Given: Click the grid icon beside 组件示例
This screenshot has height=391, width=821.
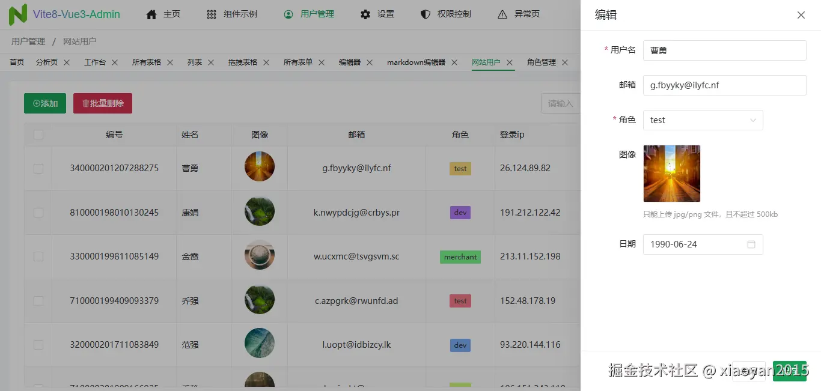Looking at the screenshot, I should (212, 14).
